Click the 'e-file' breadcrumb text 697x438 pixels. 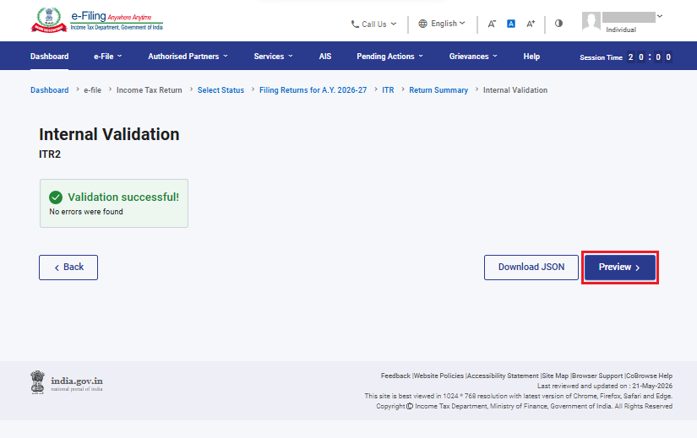92,90
